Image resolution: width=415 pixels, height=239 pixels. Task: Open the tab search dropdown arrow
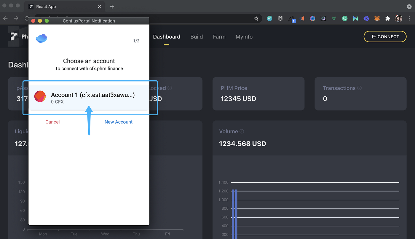(409, 7)
